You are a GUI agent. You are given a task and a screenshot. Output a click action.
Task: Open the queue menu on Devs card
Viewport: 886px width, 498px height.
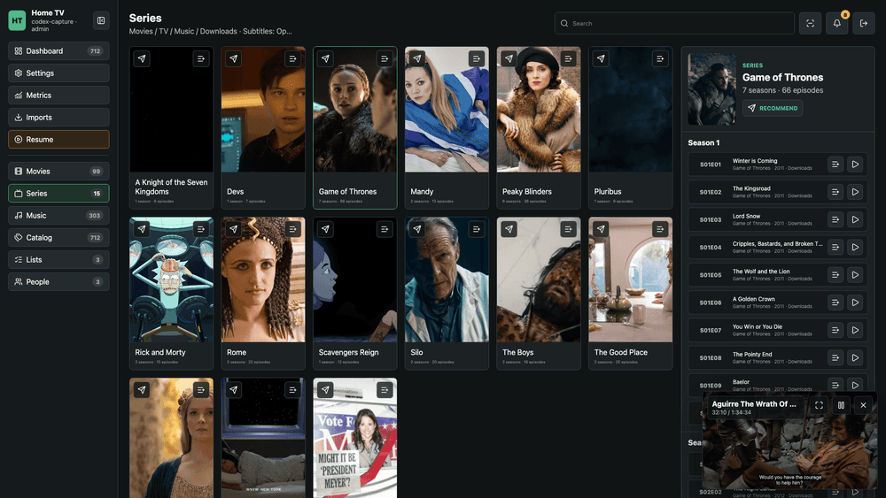(x=292, y=58)
